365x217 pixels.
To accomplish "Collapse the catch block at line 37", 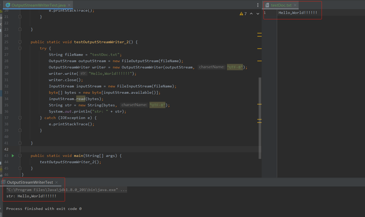I will click(x=20, y=118).
